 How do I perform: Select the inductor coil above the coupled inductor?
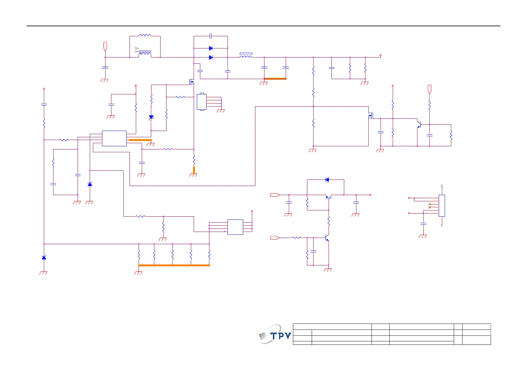tap(145, 35)
